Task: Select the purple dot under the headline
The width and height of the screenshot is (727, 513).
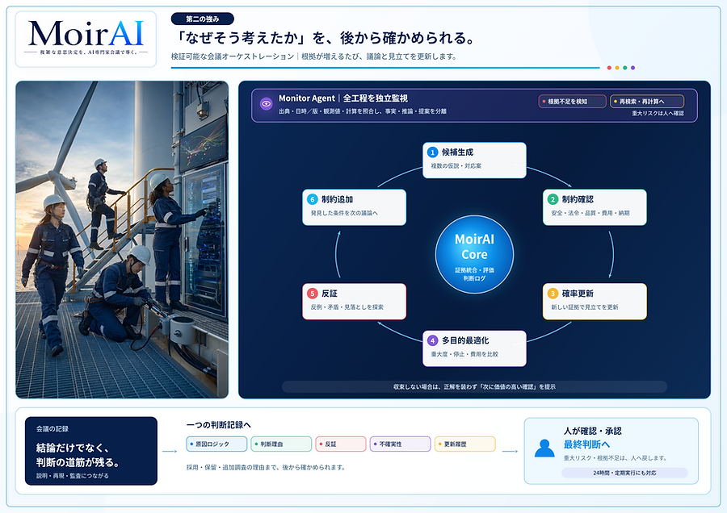Action: 632,68
